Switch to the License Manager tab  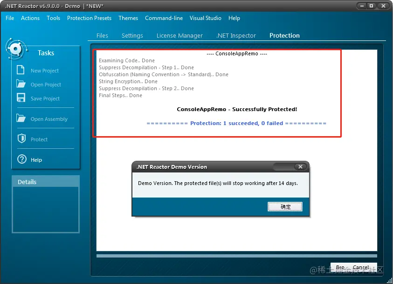[x=179, y=35]
